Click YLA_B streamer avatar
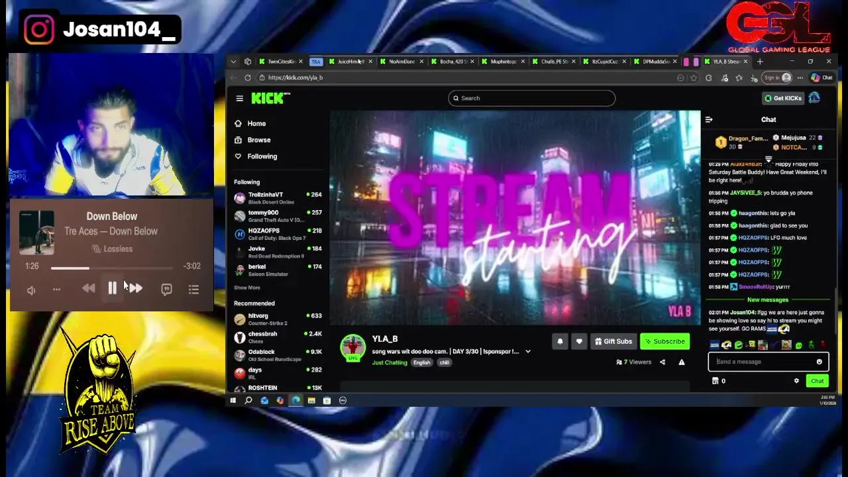 (x=352, y=348)
